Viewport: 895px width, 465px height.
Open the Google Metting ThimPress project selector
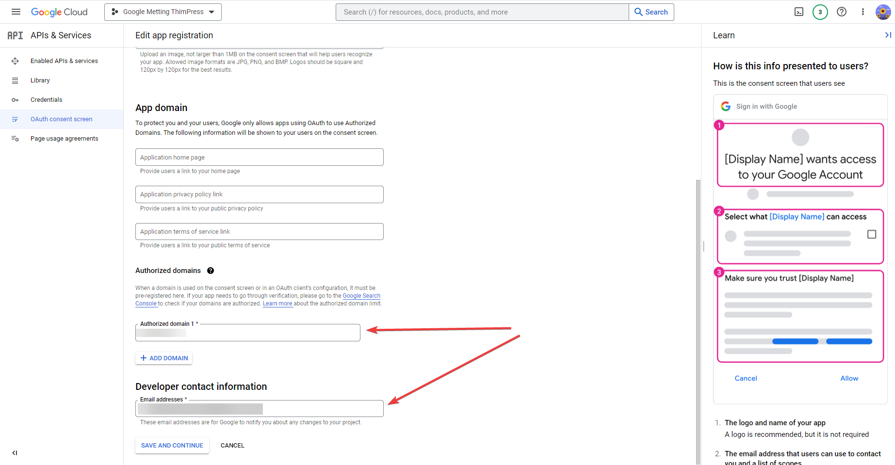(x=163, y=12)
